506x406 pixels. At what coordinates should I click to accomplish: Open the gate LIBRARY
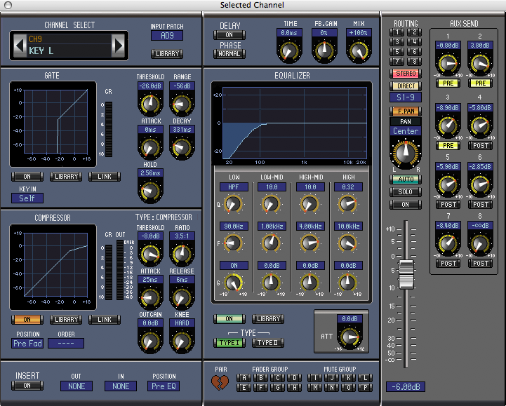pos(66,177)
